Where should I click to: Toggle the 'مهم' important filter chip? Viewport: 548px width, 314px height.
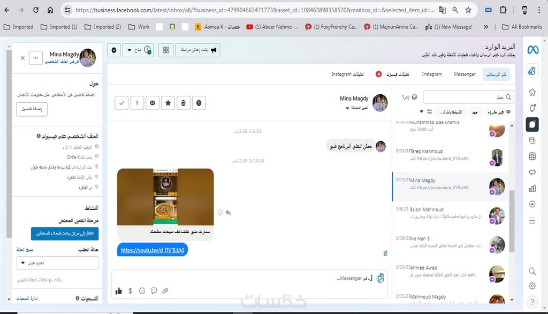point(475,112)
